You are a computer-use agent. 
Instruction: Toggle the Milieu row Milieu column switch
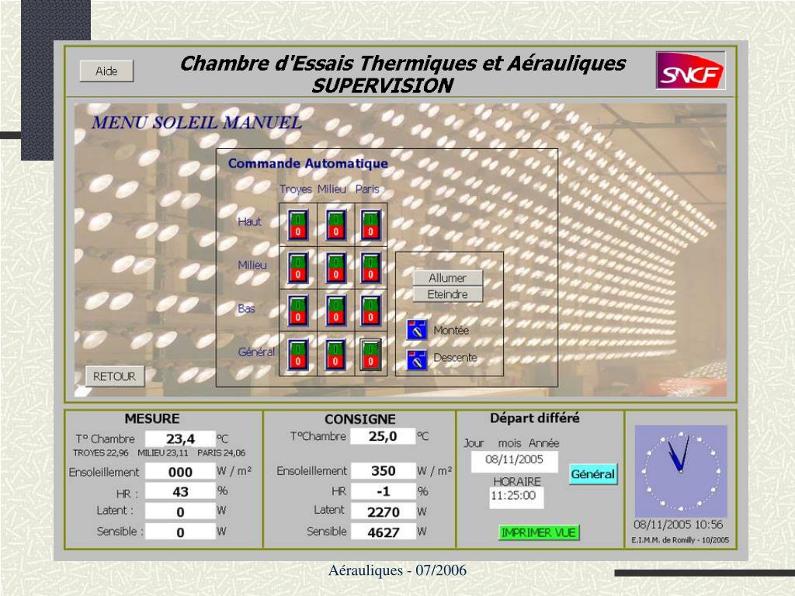tap(335, 268)
